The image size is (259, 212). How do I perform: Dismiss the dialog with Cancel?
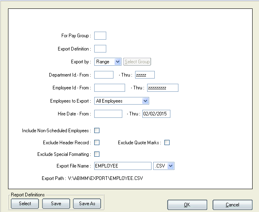tap(233, 205)
